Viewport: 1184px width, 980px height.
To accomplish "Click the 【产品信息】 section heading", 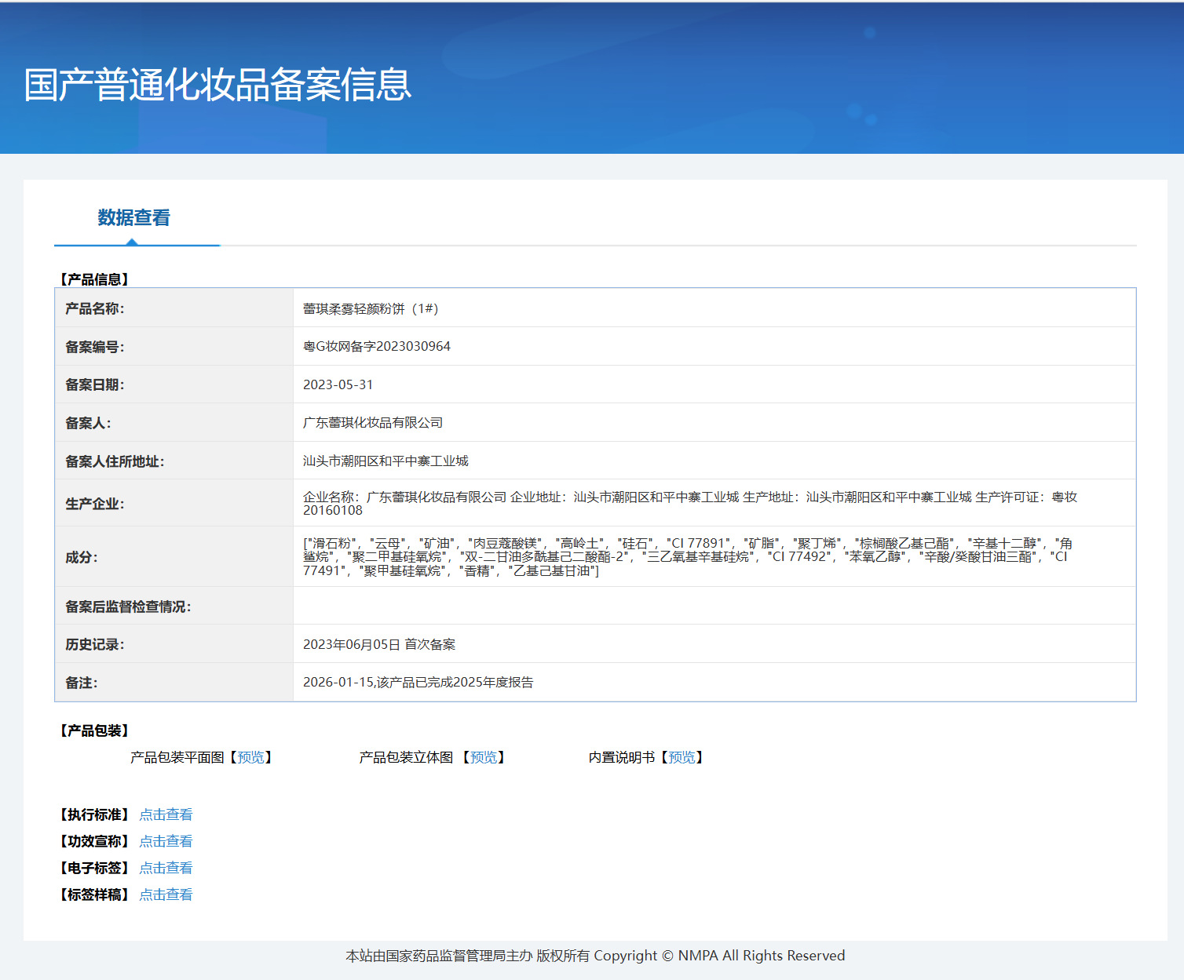I will click(95, 279).
